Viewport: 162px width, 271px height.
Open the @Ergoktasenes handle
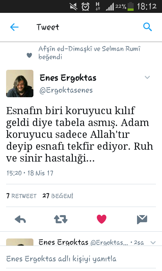[66, 90]
